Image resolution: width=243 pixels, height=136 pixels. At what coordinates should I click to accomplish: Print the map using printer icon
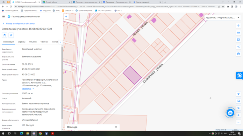tap(238, 54)
